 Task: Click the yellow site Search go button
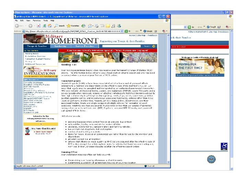(x=154, y=46)
